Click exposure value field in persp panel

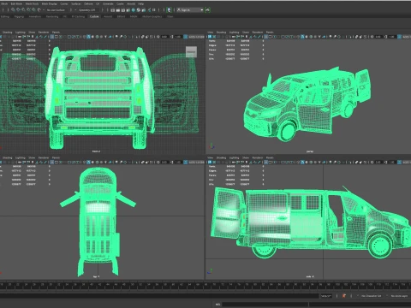(378, 37)
